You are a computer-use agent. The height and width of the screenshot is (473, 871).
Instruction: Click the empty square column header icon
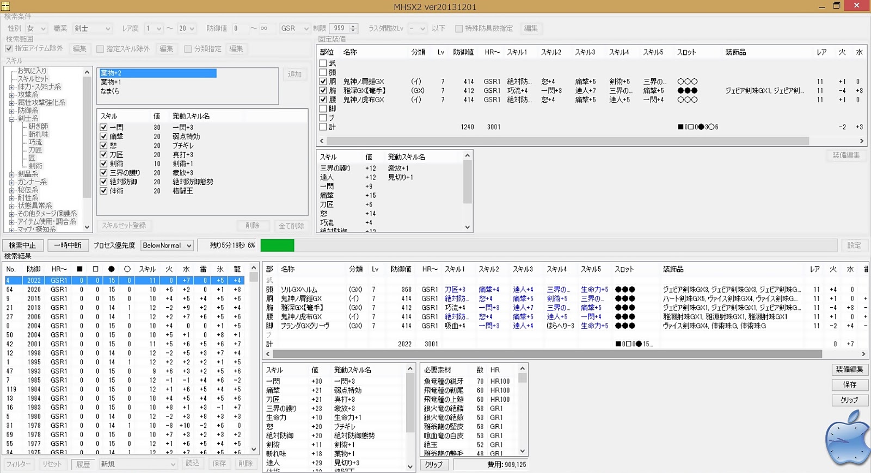[96, 269]
